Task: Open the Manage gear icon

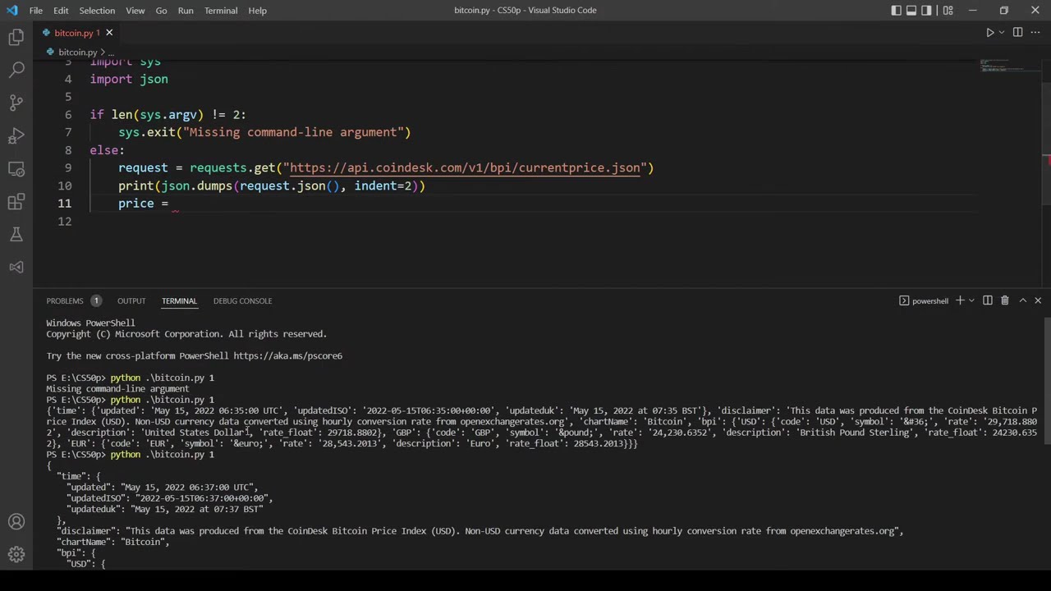Action: [x=16, y=555]
